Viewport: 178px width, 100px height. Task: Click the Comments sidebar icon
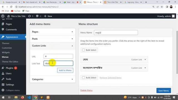[x=3, y=29]
